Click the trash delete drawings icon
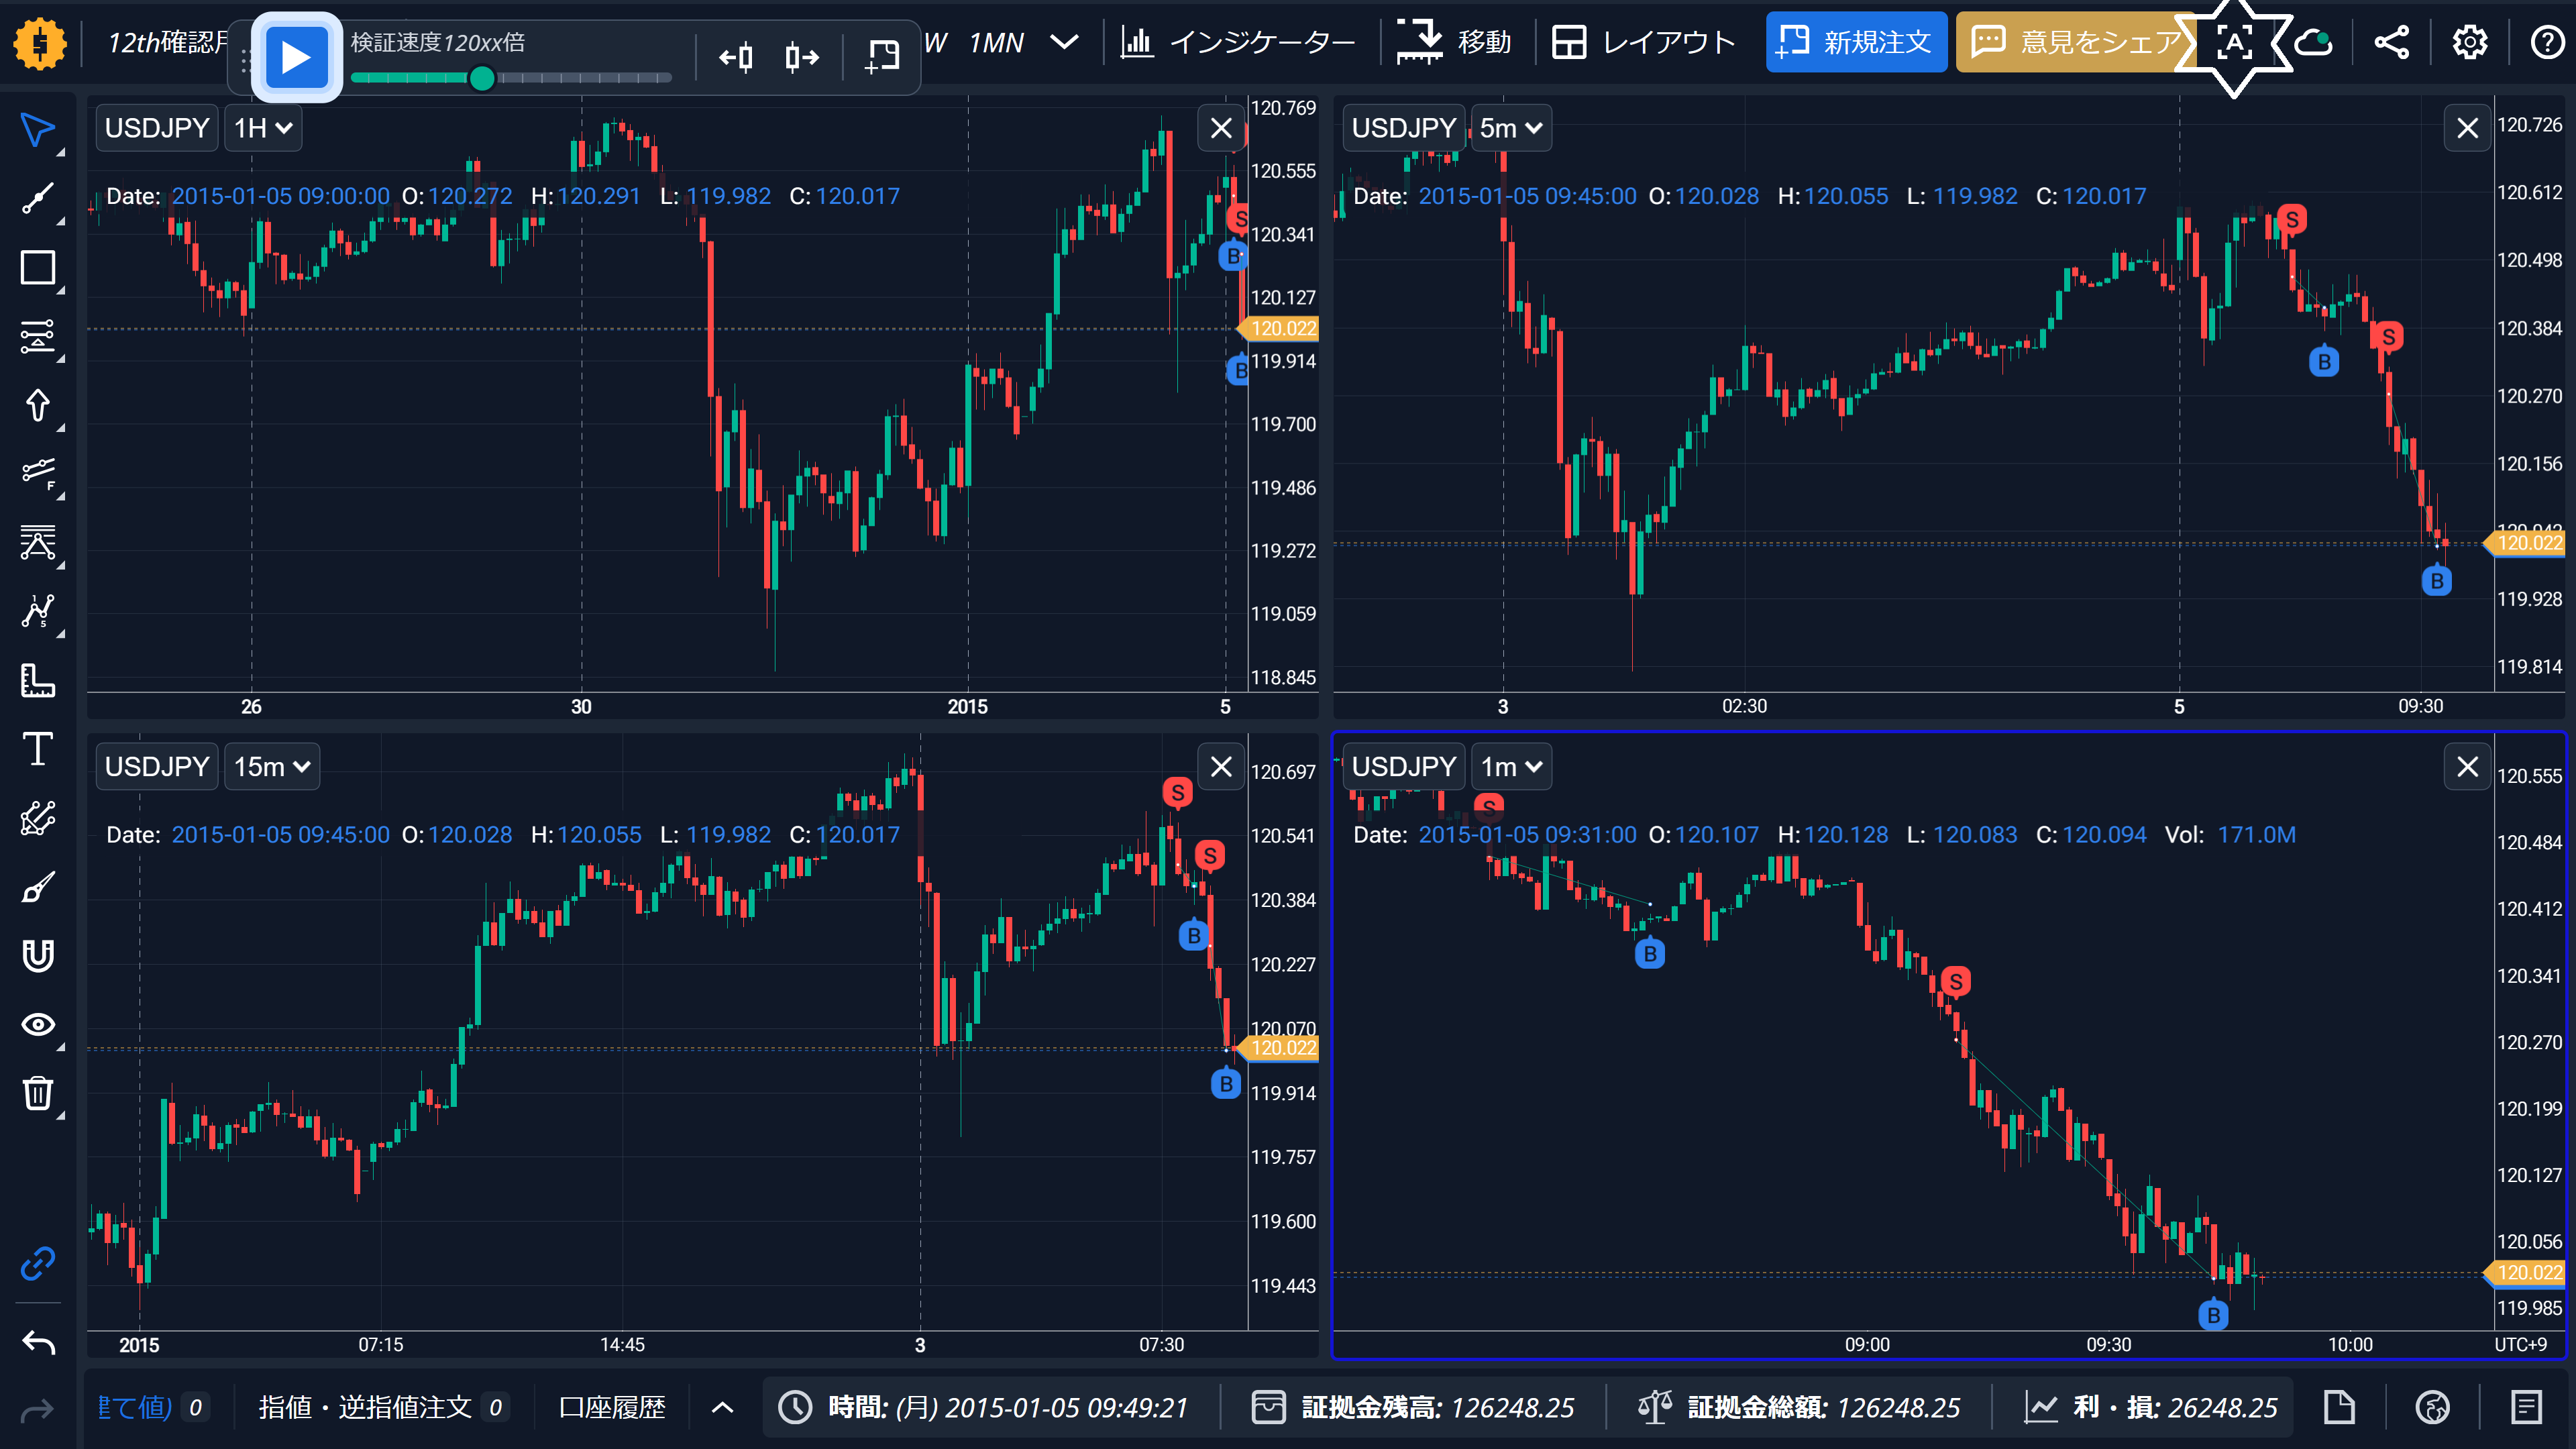The width and height of the screenshot is (2576, 1449). pos(38,1093)
